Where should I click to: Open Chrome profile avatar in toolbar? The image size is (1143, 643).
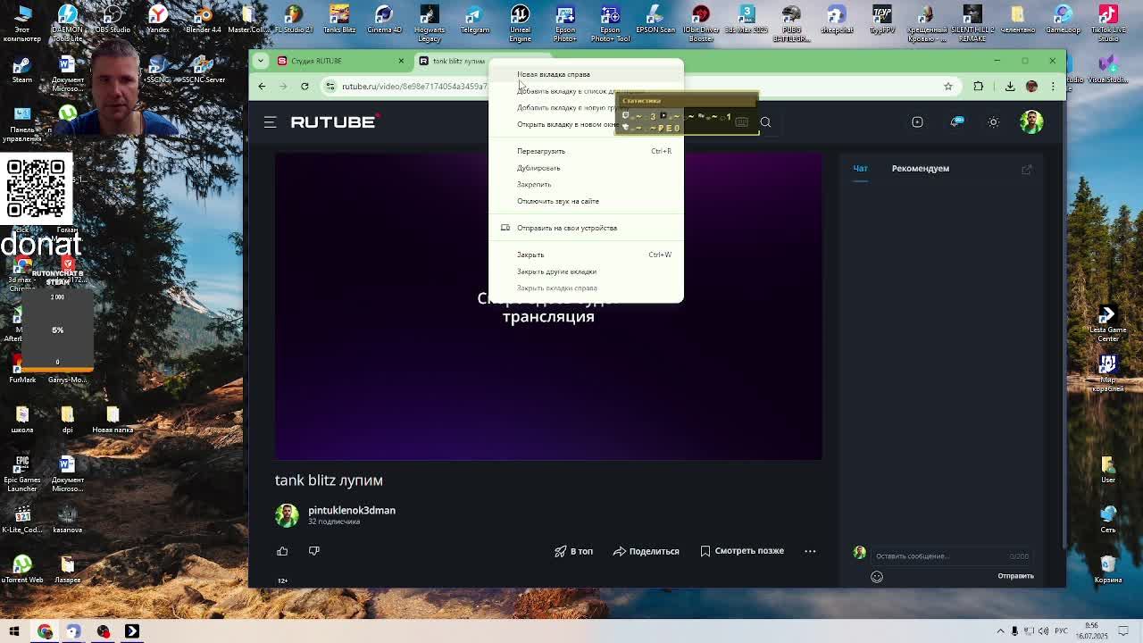pyautogui.click(x=1031, y=87)
